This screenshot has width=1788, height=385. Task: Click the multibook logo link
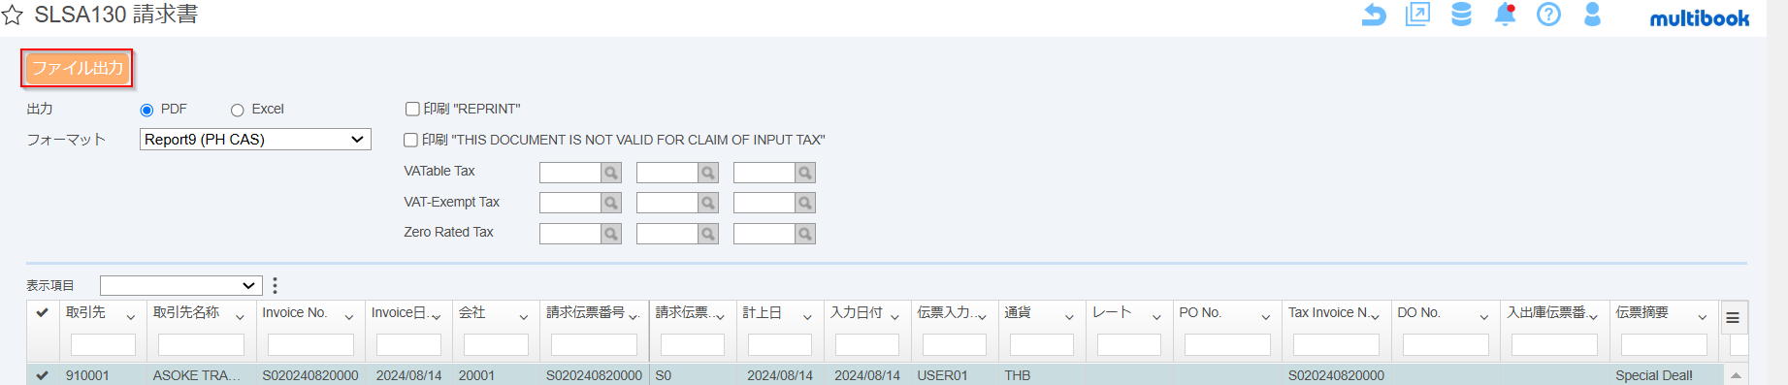(1699, 17)
